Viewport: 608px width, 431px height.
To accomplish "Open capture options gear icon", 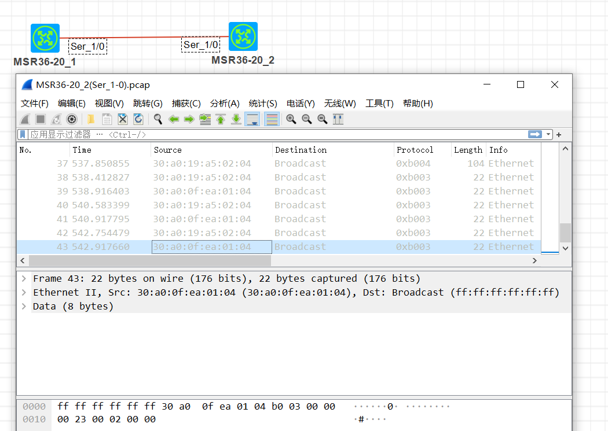I will pyautogui.click(x=72, y=119).
